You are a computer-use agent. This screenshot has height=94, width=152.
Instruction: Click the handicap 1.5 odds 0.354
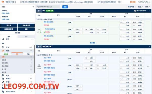pos(90,29)
